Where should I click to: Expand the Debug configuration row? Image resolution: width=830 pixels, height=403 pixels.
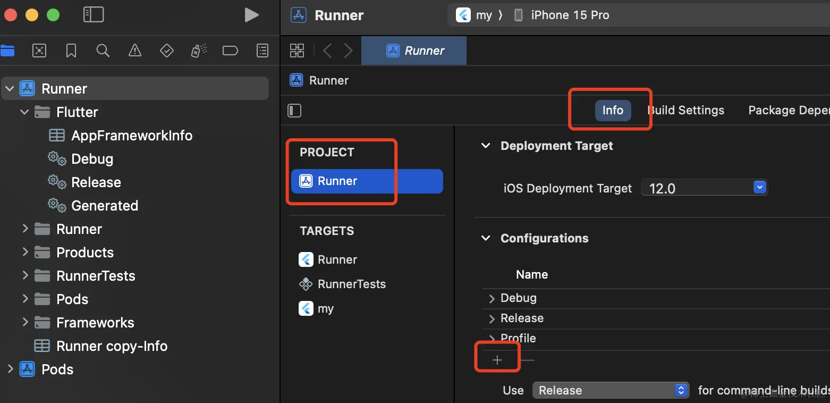click(x=492, y=298)
